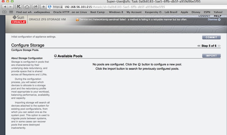Image resolution: width=227 pixels, height=135 pixels.
Task: Open the 'Kaspersky O... Lab Brasil' bookmark
Action: click(161, 12)
